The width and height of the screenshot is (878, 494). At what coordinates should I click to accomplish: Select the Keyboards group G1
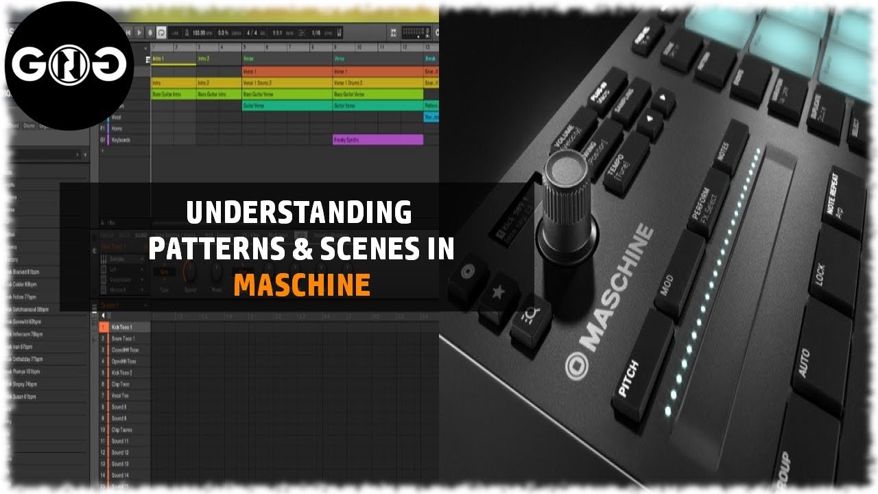pos(124,140)
